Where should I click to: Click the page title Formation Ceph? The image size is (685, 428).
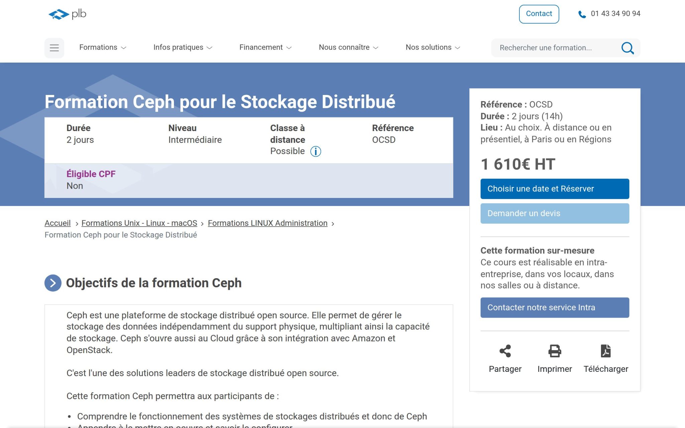220,102
